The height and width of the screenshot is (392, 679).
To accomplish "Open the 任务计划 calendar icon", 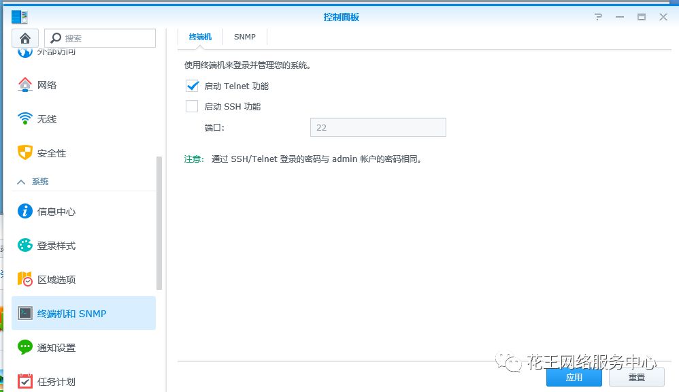I will pos(24,381).
